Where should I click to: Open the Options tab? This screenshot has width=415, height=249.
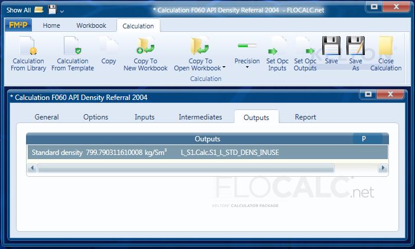[x=96, y=117]
